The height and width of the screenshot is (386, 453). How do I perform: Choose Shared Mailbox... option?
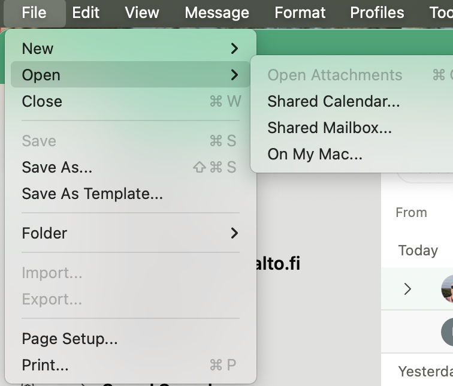coord(330,128)
